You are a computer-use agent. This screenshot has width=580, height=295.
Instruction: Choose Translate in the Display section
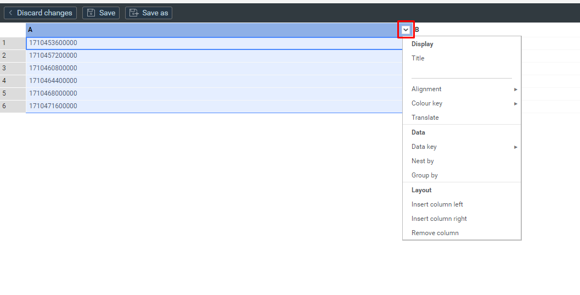point(425,118)
